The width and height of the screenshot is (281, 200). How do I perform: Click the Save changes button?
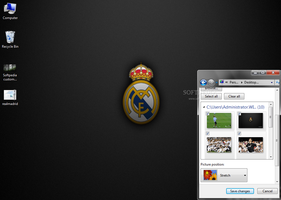[240, 191]
